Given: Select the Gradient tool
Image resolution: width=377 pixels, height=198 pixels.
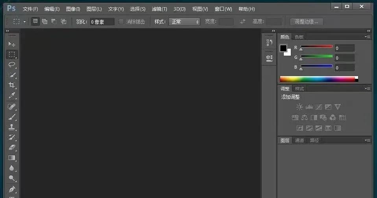Looking at the screenshot, I should coord(12,158).
